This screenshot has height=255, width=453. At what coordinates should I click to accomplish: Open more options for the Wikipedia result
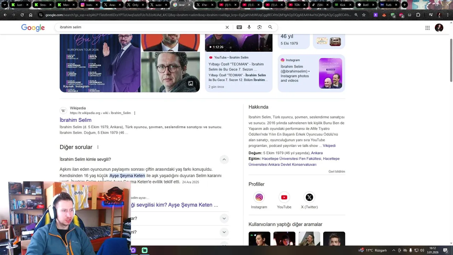tap(134, 113)
